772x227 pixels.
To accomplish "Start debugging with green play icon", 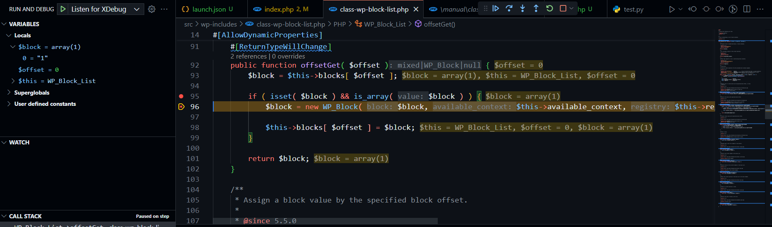I will (x=63, y=9).
